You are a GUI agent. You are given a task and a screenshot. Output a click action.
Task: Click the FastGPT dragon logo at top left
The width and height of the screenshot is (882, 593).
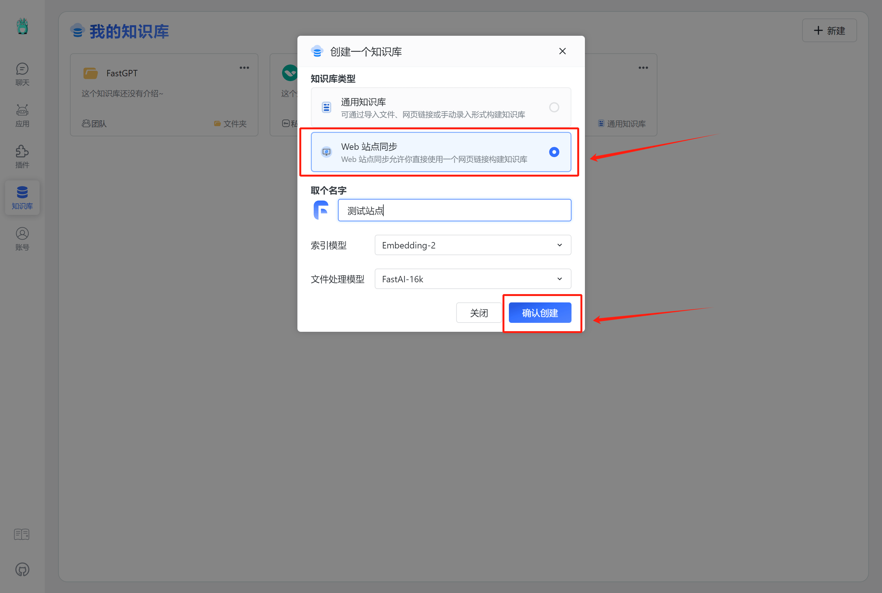[22, 27]
